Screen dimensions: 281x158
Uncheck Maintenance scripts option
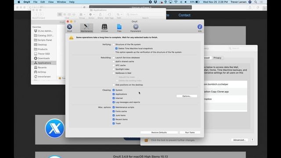114,107
